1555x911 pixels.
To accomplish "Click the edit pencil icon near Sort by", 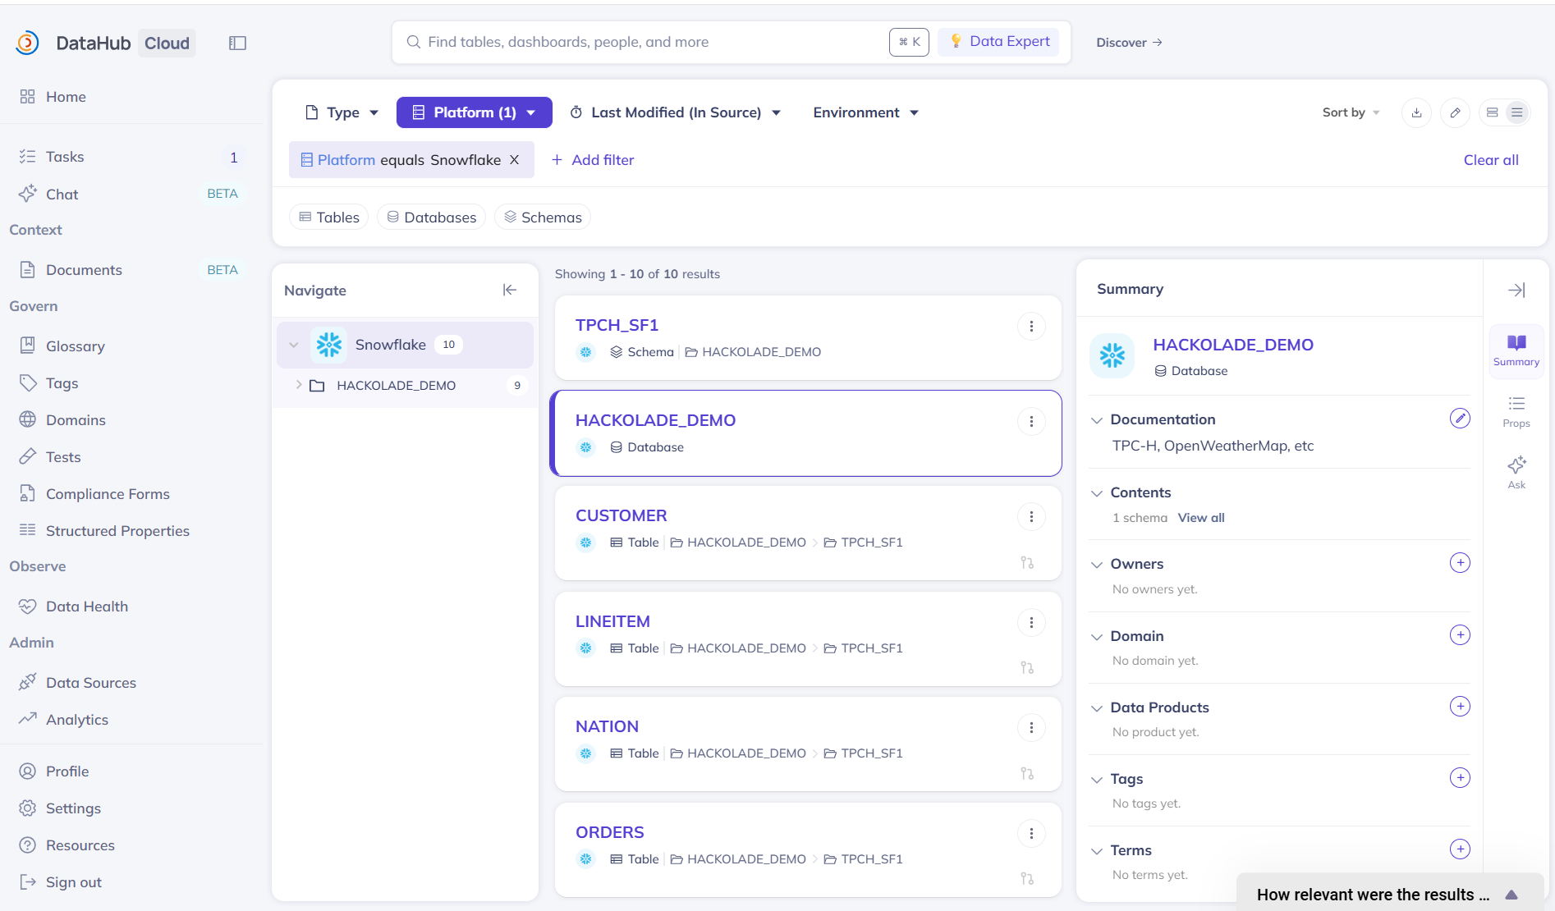I will [1455, 112].
